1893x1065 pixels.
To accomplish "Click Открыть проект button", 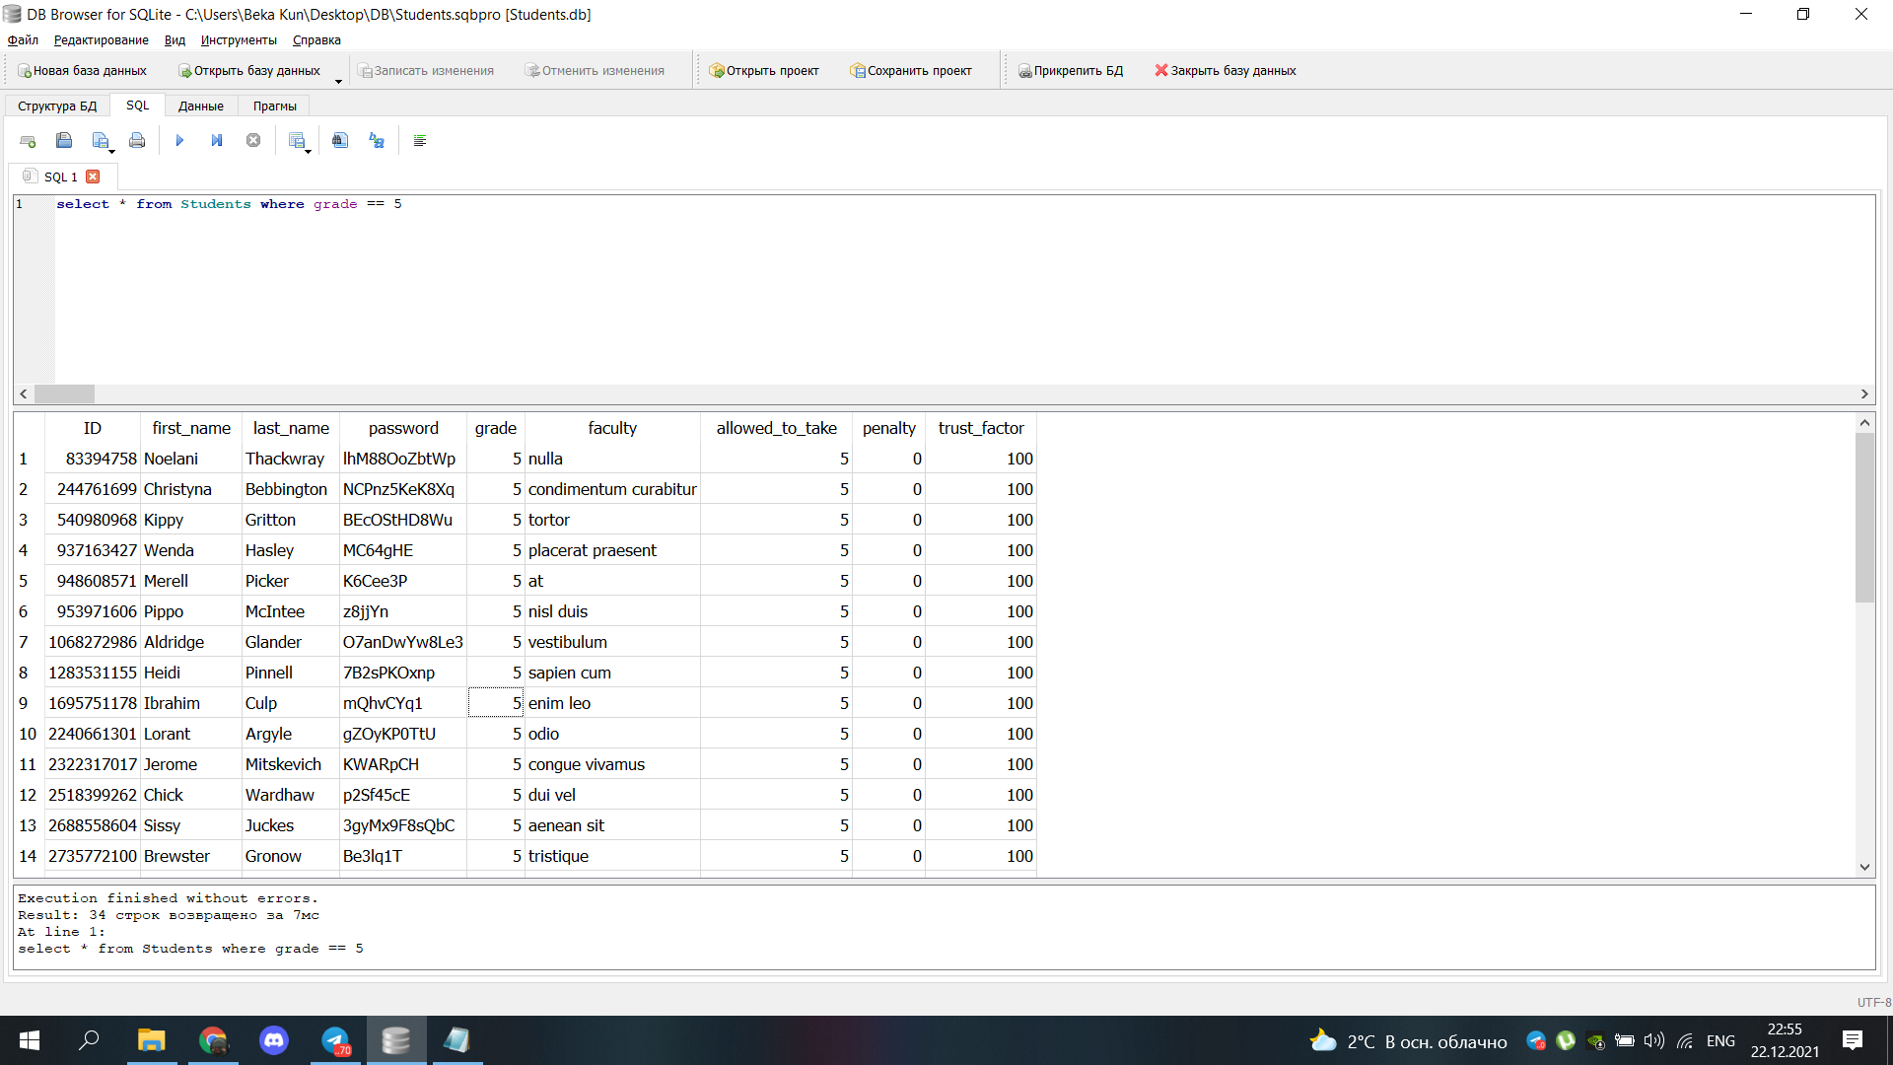I will pos(764,71).
